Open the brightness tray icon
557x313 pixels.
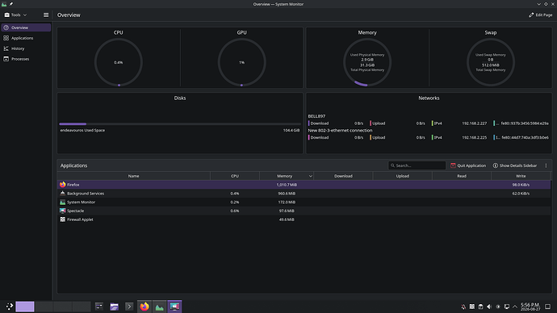click(498, 307)
